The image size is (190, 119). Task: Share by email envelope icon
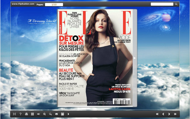pos(56,114)
